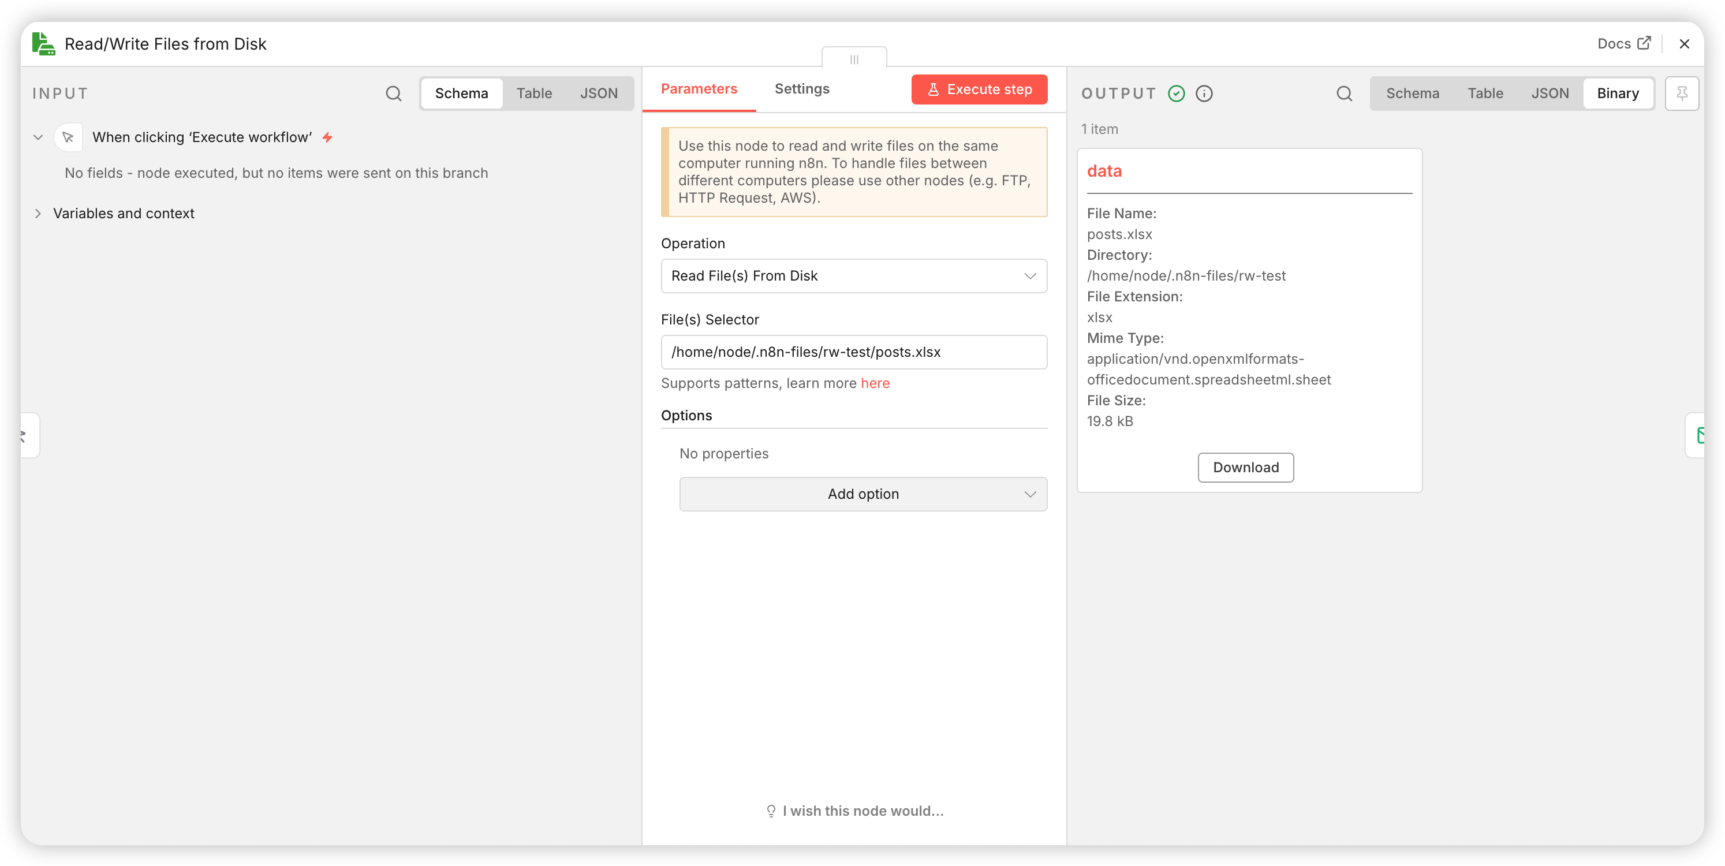Click the green output success checkmark
The height and width of the screenshot is (866, 1725).
1177,93
